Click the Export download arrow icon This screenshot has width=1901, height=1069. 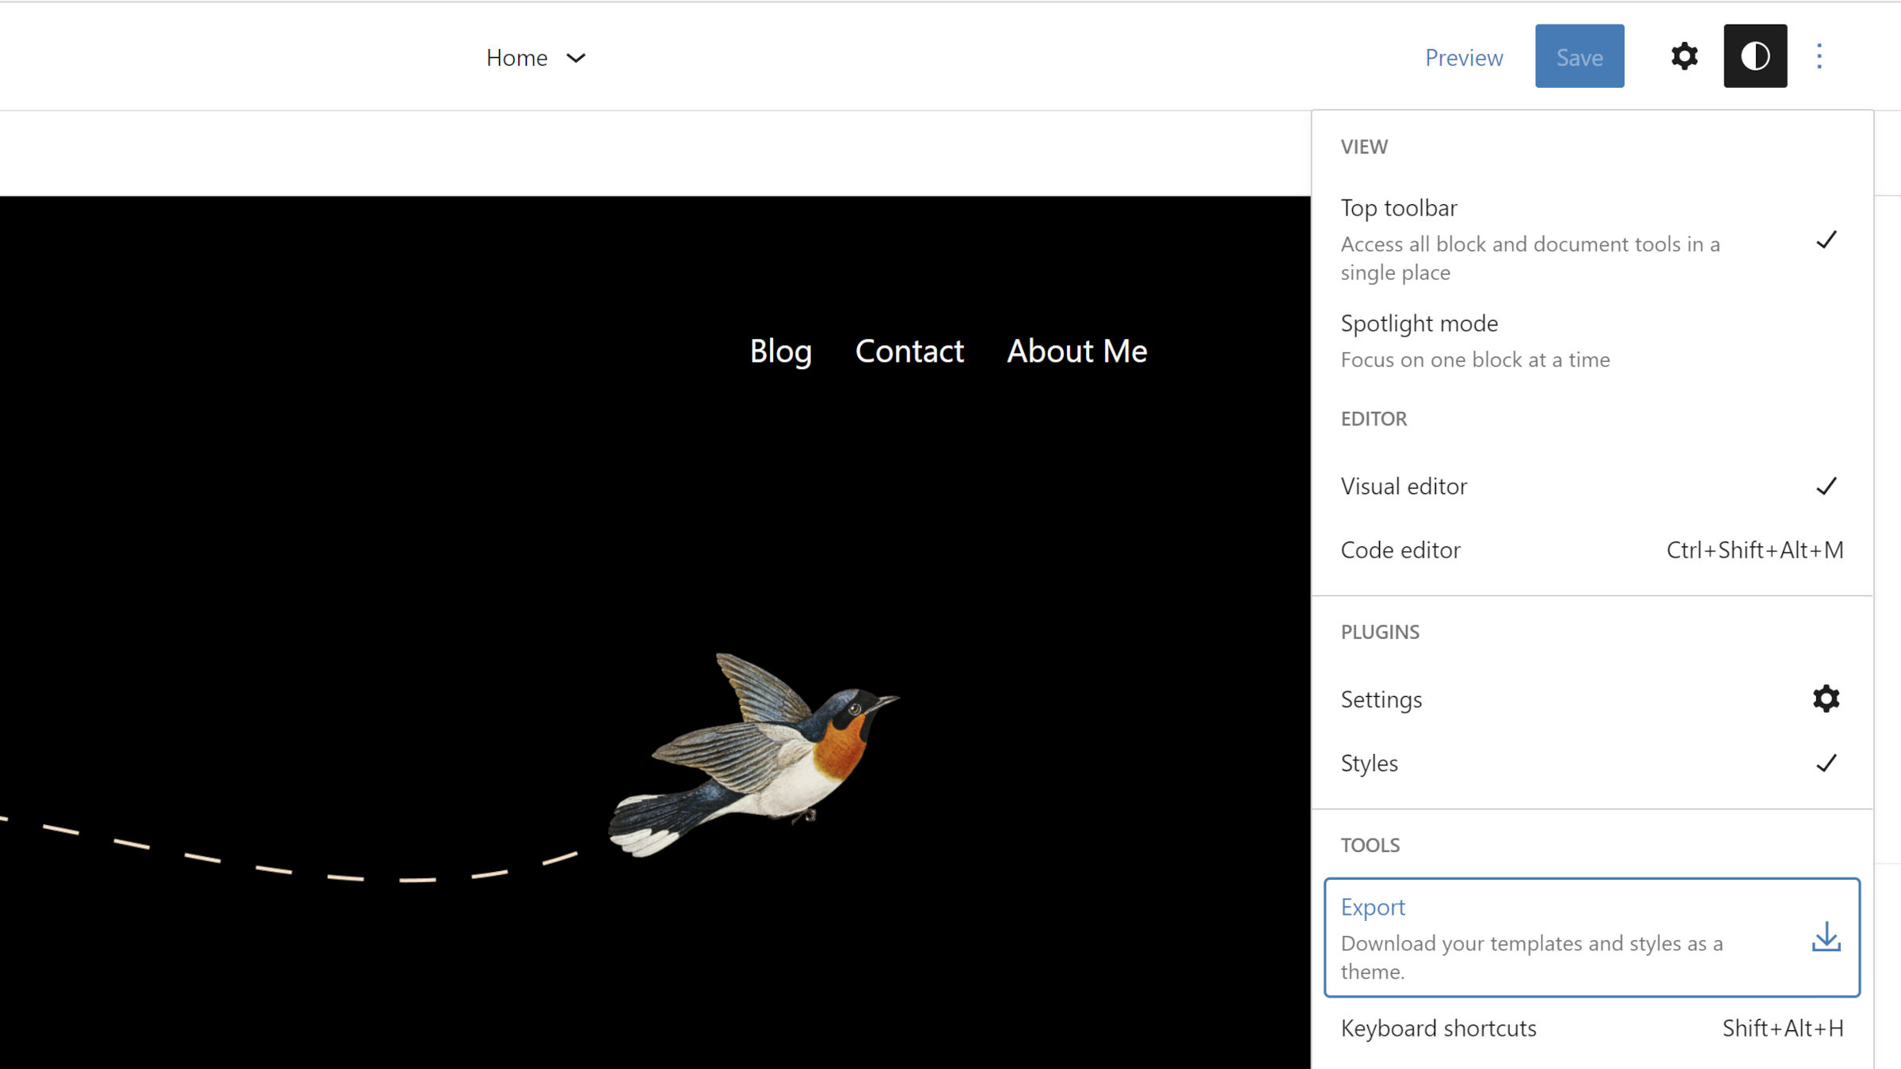coord(1826,937)
